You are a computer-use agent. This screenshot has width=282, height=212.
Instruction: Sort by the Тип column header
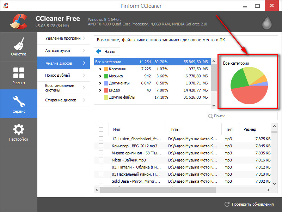[230, 129]
